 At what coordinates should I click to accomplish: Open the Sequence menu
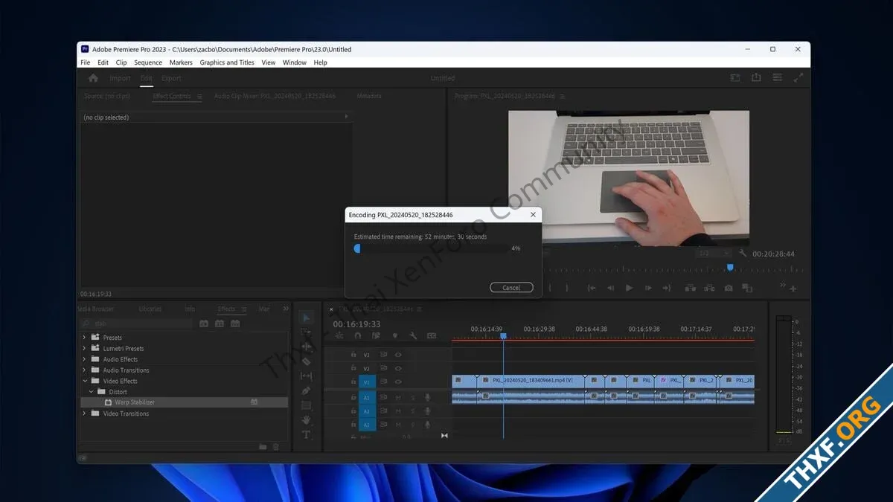(148, 62)
